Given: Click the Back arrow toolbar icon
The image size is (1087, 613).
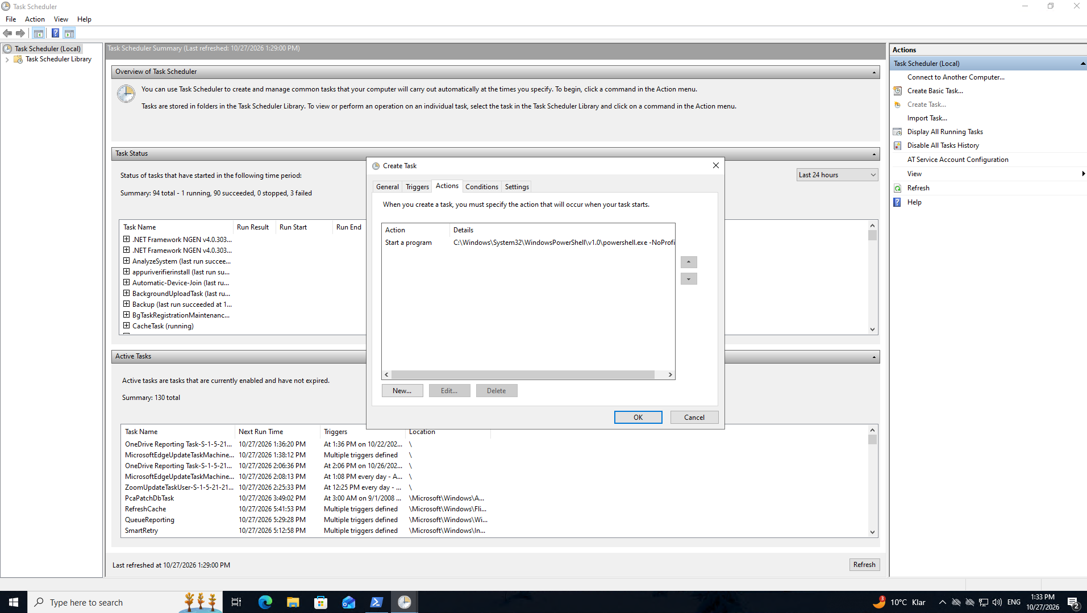Looking at the screenshot, I should (7, 34).
